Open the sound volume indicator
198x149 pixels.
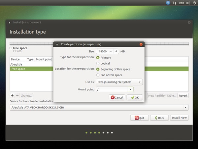[188, 3]
